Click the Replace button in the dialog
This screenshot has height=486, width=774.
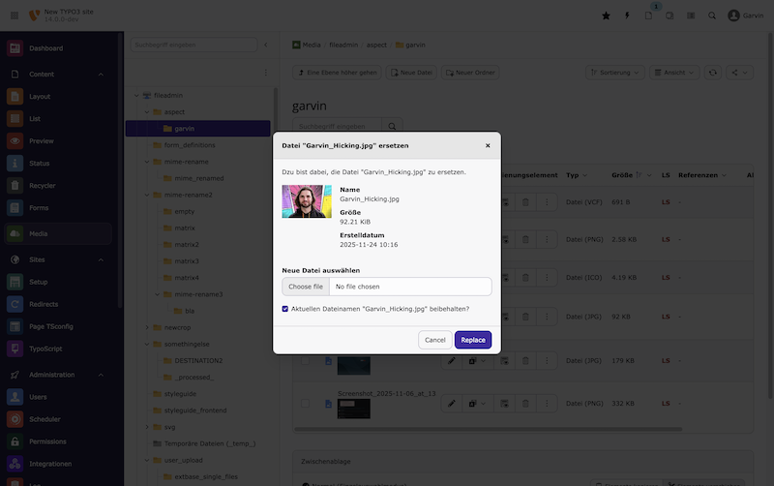[x=473, y=340]
